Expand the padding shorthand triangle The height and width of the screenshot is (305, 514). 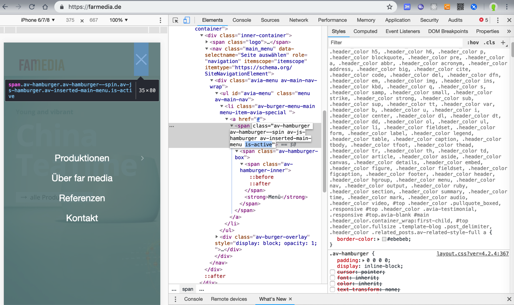[x=363, y=260]
